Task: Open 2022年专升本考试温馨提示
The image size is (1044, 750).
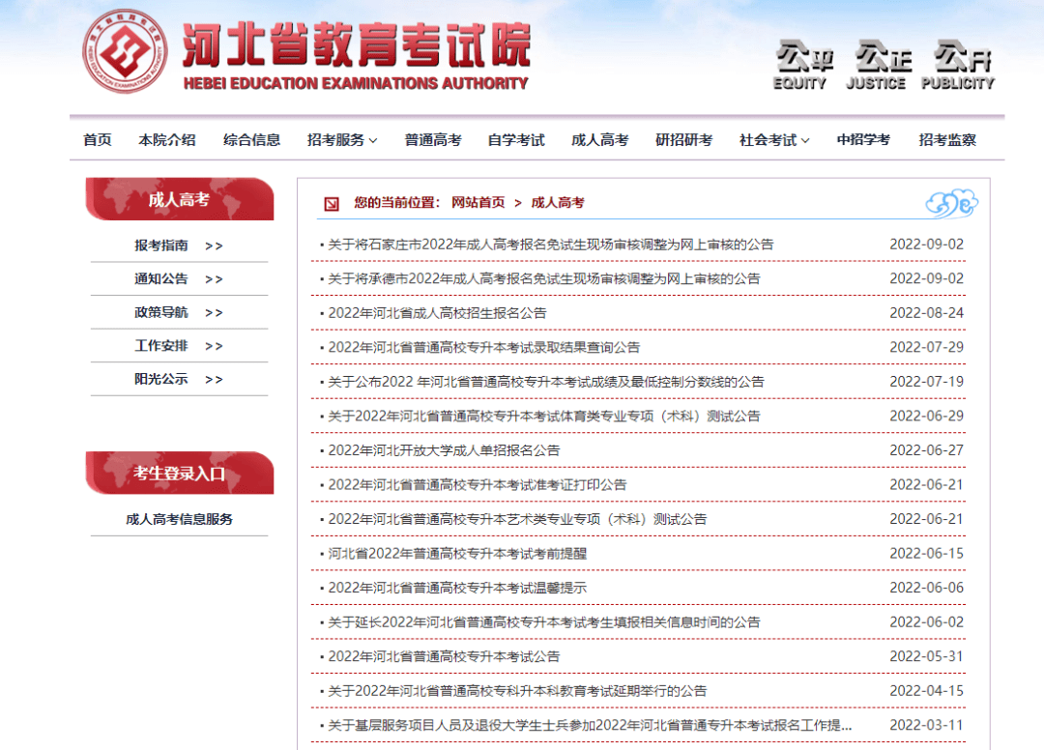Action: coord(457,589)
